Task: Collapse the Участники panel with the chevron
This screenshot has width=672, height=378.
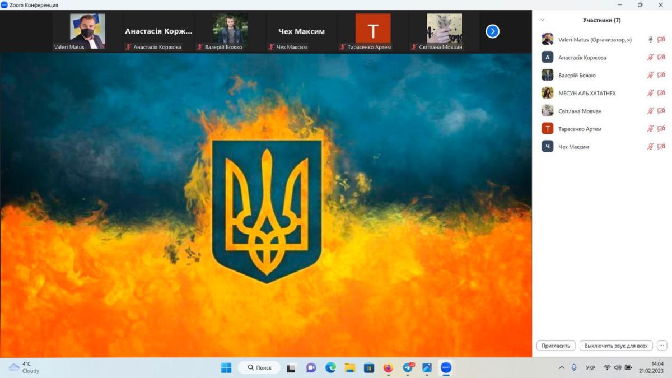Action: [542, 20]
